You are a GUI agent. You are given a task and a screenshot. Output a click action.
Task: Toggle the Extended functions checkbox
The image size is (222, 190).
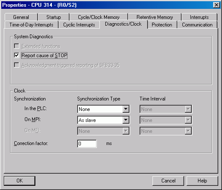click(16, 46)
